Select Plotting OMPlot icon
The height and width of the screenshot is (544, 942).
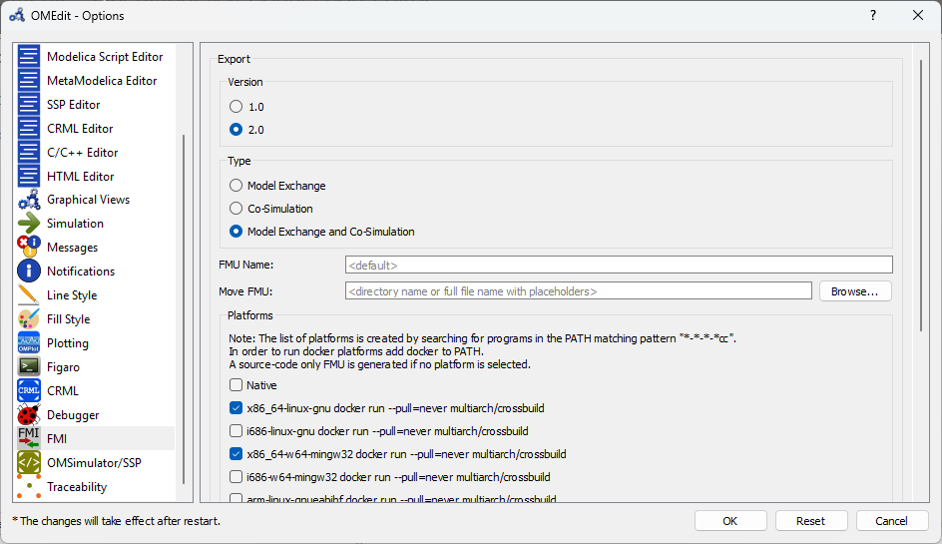coord(28,342)
